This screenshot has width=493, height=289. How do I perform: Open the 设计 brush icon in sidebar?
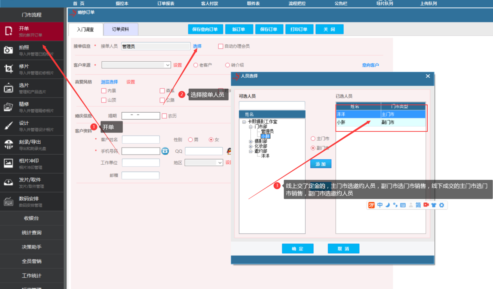click(x=9, y=126)
